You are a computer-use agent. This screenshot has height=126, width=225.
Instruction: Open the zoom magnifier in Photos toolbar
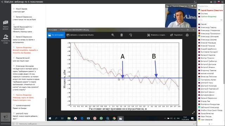tap(113, 35)
